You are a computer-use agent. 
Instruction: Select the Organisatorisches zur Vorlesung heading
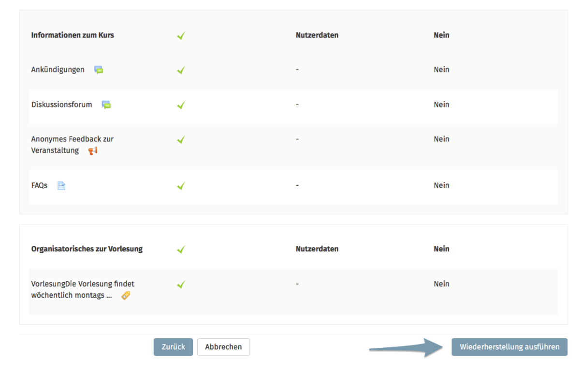[x=87, y=249]
